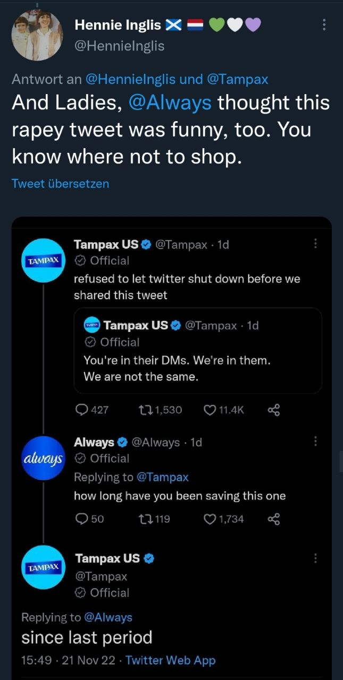Click the Always brand avatar

click(x=43, y=458)
